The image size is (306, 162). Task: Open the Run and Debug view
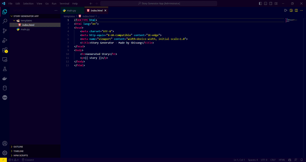(5, 40)
